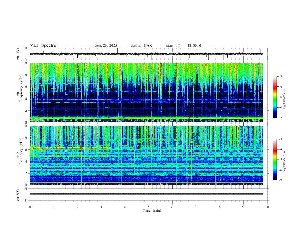301x232 pixels.
Task: Click the ch.1 'Frequency (kHz)' axis label
Action: pos(21,88)
